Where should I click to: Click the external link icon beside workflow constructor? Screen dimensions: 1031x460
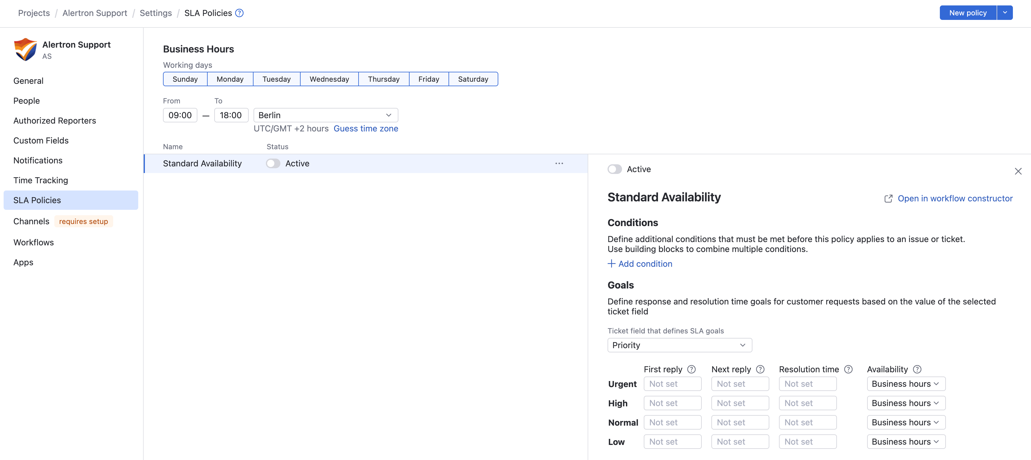pyautogui.click(x=888, y=199)
